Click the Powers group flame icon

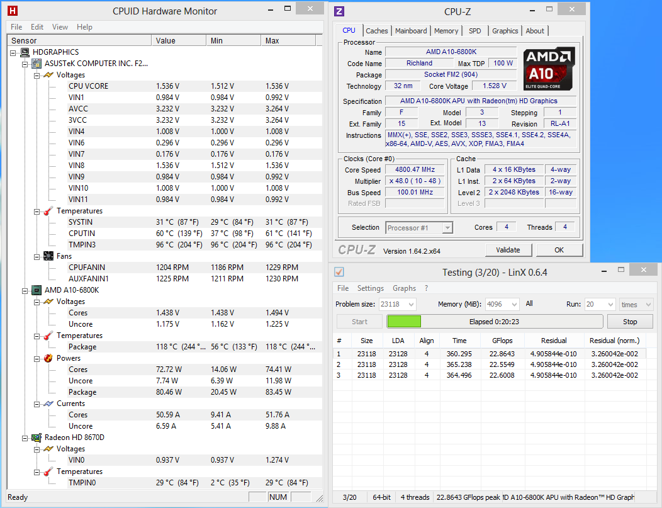[x=48, y=358]
